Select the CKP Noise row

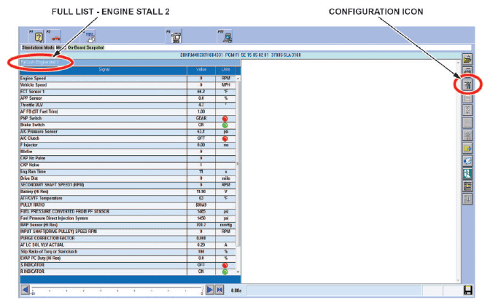click(x=128, y=165)
